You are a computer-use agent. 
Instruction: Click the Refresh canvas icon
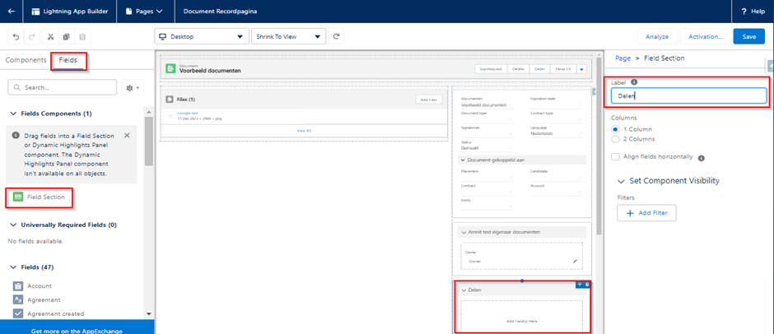click(337, 37)
